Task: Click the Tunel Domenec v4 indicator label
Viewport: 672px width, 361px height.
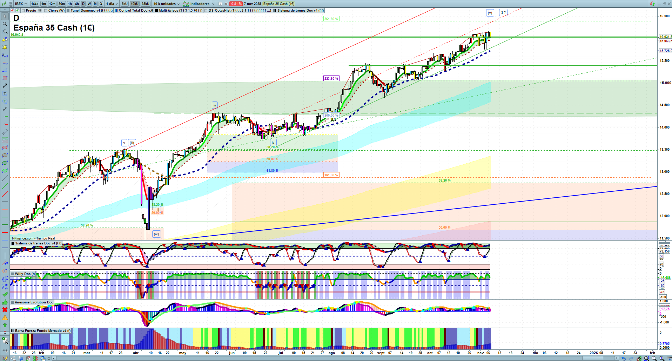Action: click(x=92, y=11)
